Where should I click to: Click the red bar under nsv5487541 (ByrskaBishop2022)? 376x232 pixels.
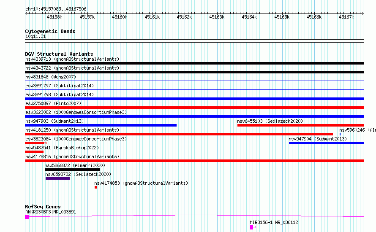pyautogui.click(x=34, y=152)
